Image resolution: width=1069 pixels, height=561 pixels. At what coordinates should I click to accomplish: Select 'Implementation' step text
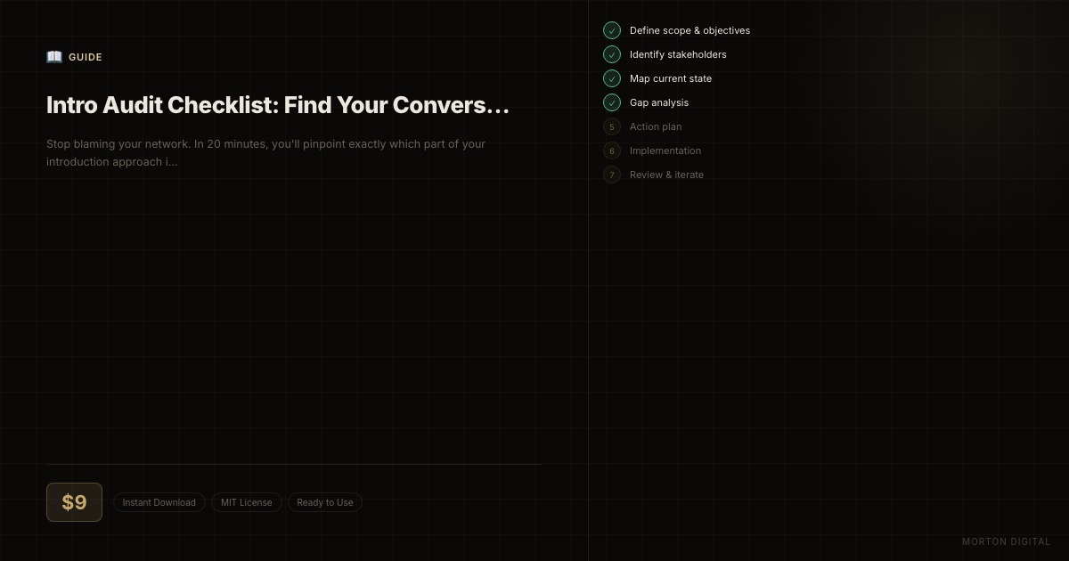click(x=665, y=150)
